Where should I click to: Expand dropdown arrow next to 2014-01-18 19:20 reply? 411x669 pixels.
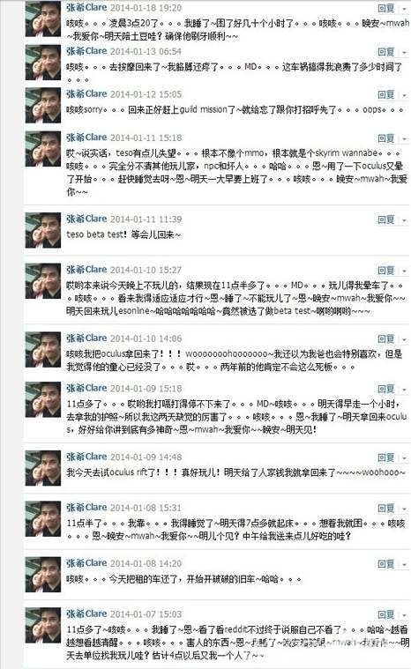tap(404, 8)
